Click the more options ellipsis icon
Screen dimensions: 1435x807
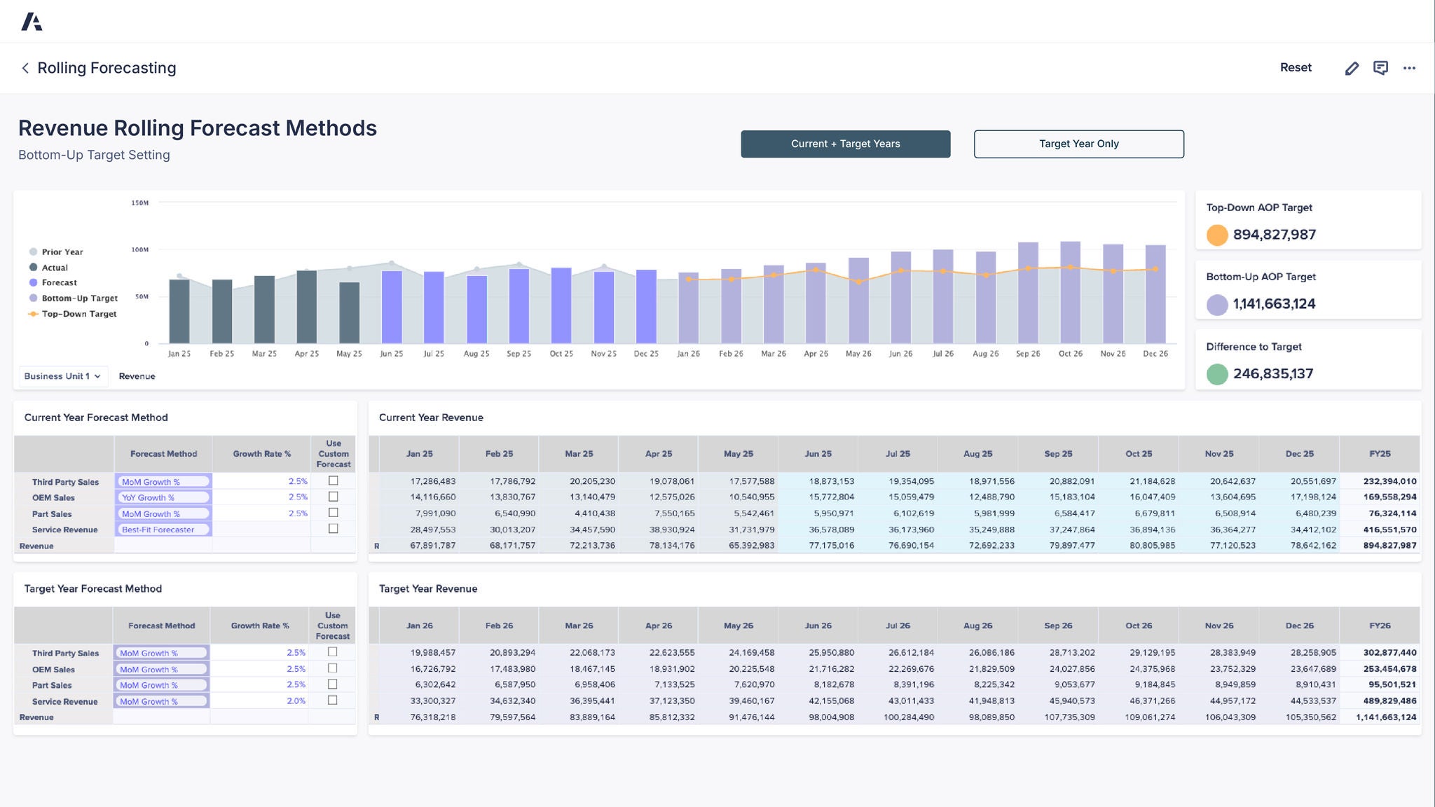pos(1409,67)
